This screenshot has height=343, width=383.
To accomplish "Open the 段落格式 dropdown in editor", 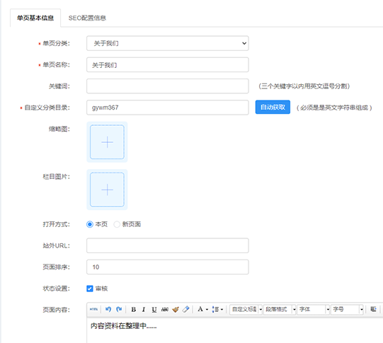I will 280,309.
